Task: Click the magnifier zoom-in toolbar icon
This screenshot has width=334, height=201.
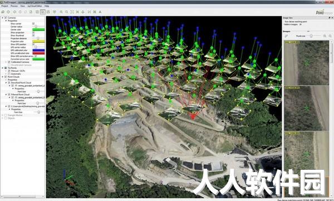Action: [61, 12]
